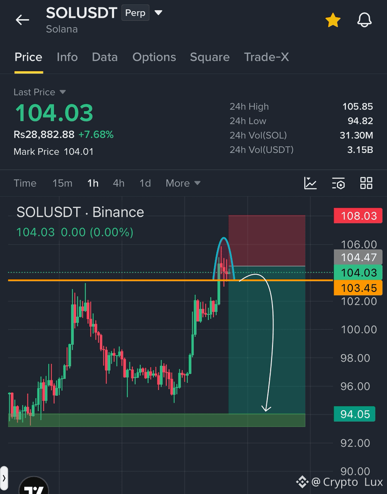The image size is (387, 494).
Task: Click the Rs28,882.88 converted price
Action: pos(44,135)
